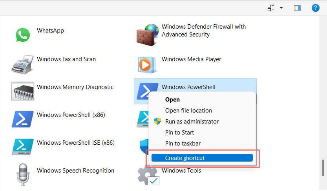Select Open file location menu entry

188,111
